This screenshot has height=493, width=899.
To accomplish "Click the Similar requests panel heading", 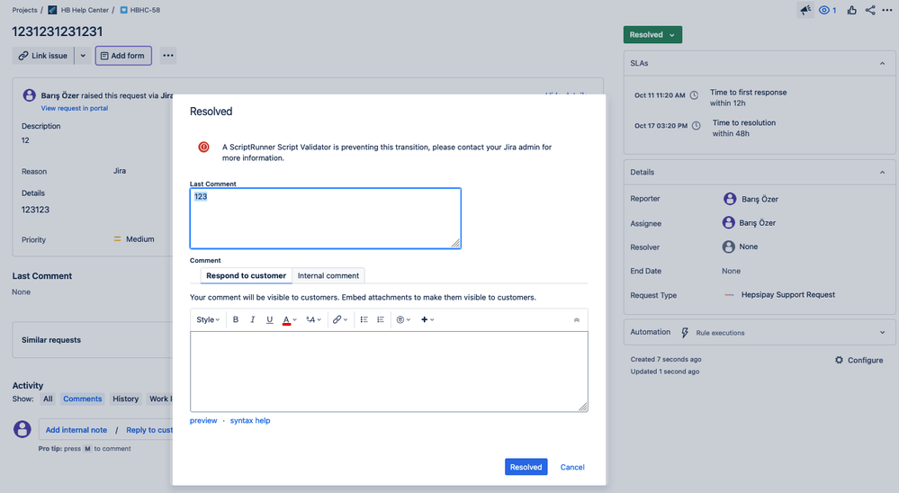I will click(x=51, y=340).
